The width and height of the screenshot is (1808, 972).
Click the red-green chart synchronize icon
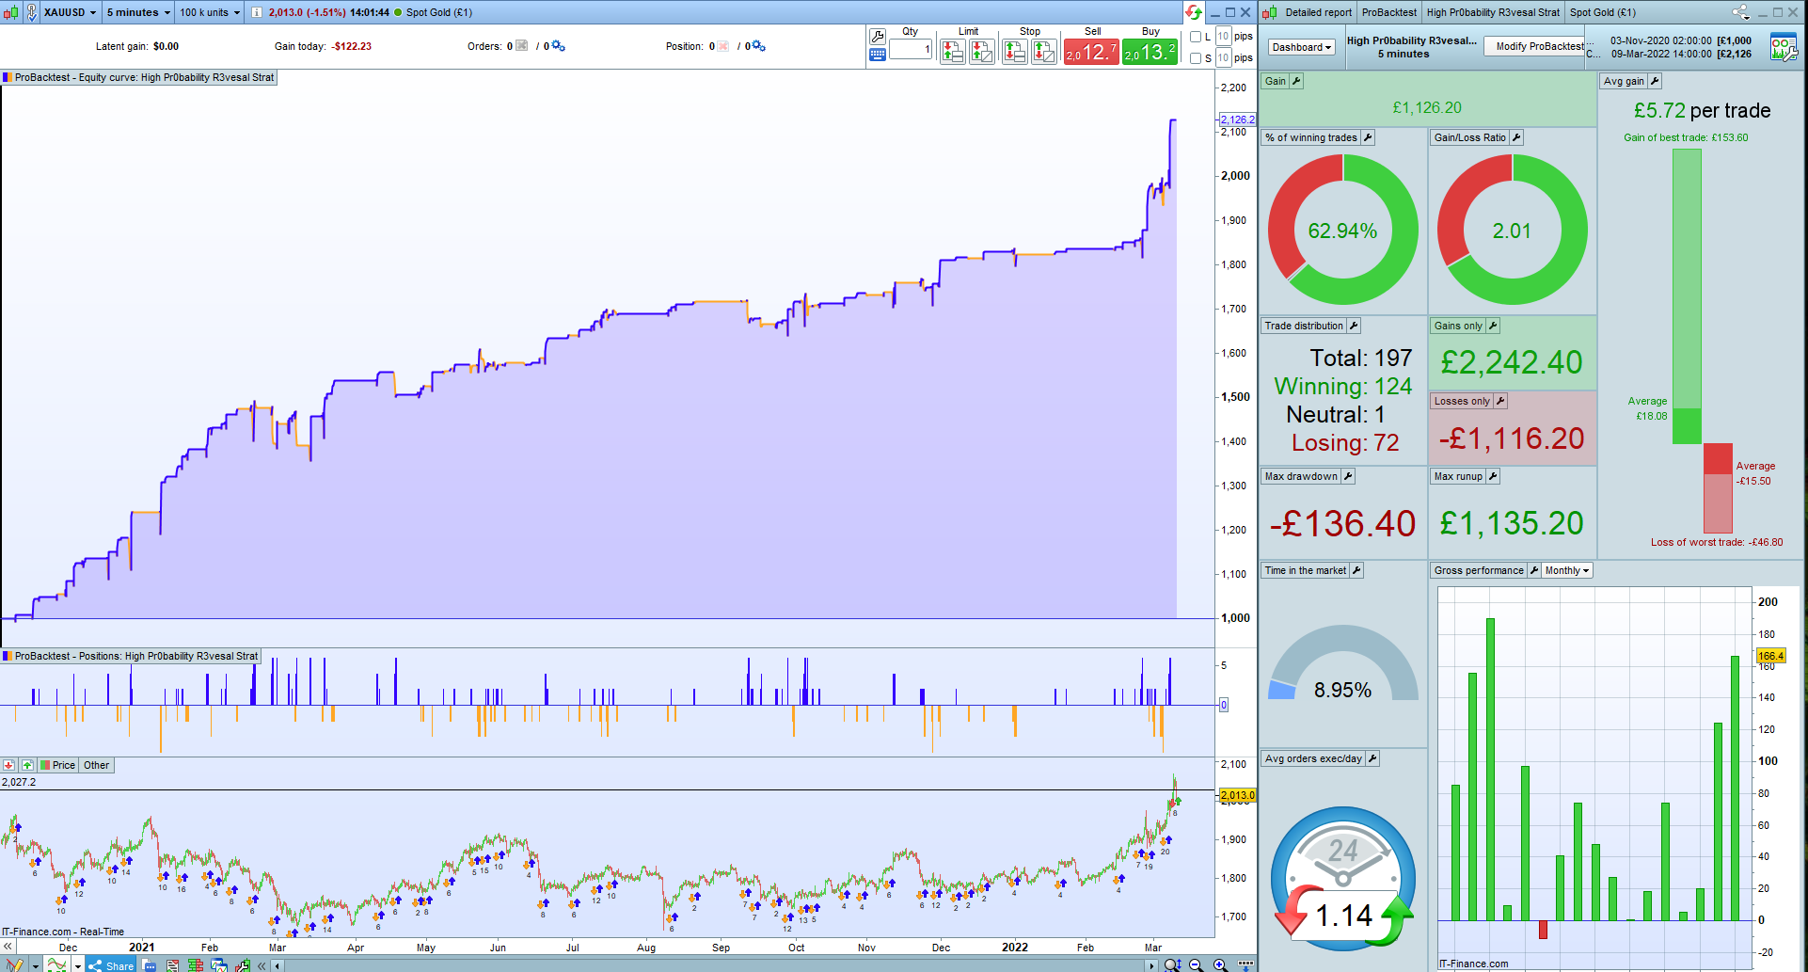[1194, 12]
